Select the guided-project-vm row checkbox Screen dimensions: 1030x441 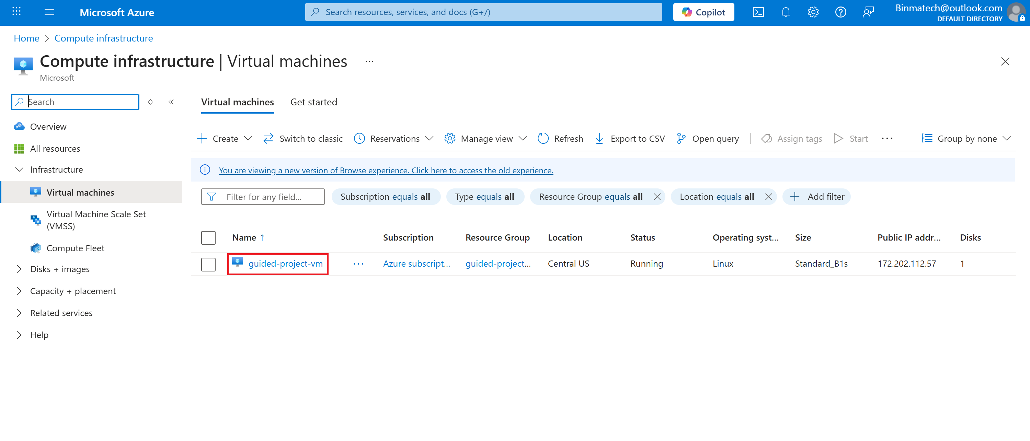[x=208, y=264]
